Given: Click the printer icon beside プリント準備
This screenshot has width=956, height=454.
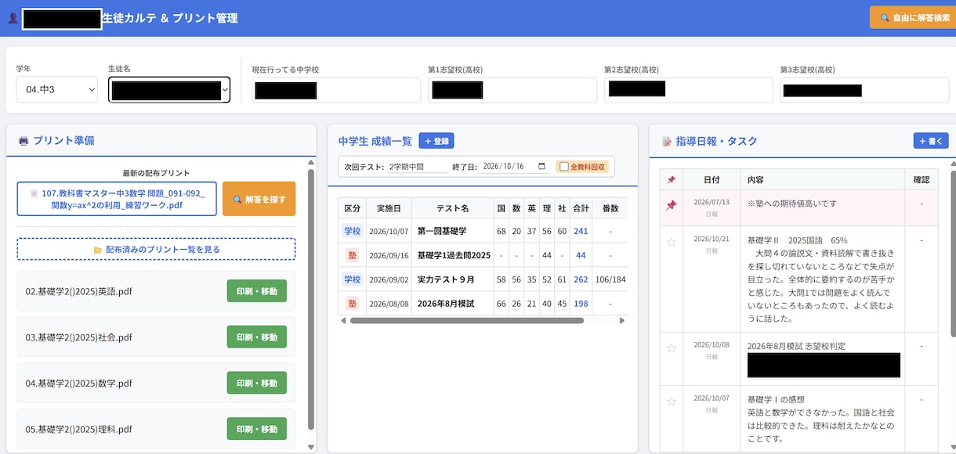Looking at the screenshot, I should pyautogui.click(x=24, y=141).
